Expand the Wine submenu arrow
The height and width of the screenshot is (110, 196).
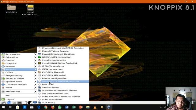point(35,88)
